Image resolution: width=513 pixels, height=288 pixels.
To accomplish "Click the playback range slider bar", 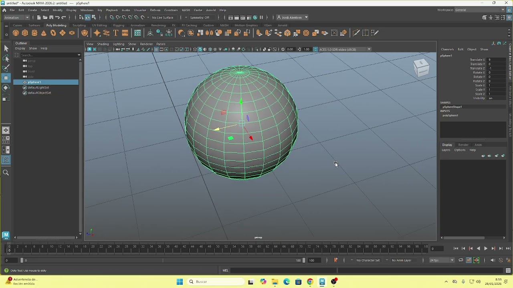I will click(x=162, y=260).
